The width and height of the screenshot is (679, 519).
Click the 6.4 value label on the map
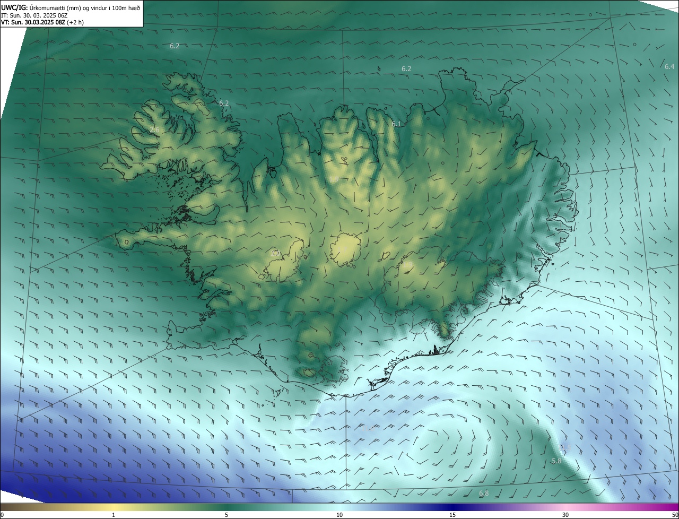point(669,66)
